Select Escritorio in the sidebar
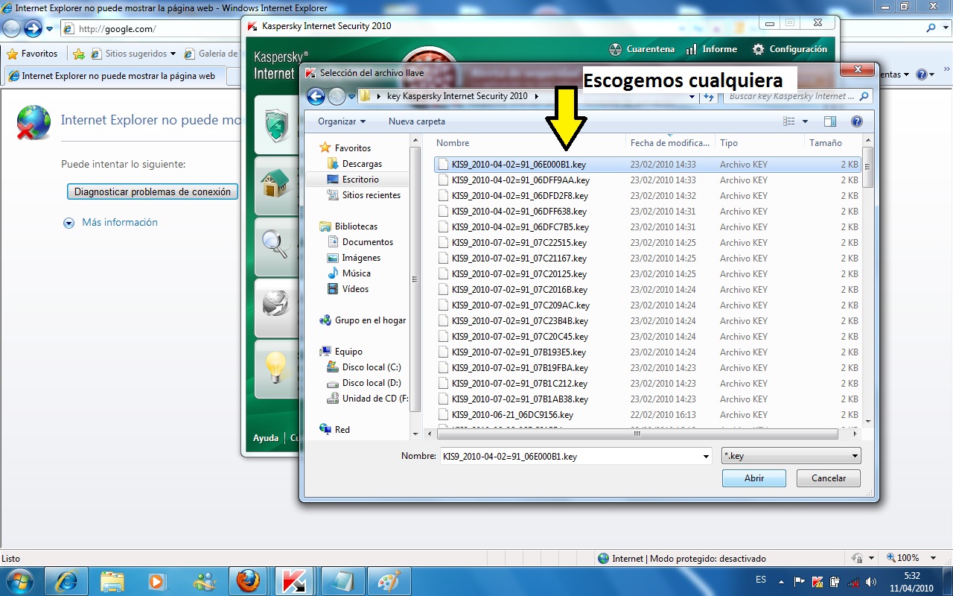 click(360, 180)
